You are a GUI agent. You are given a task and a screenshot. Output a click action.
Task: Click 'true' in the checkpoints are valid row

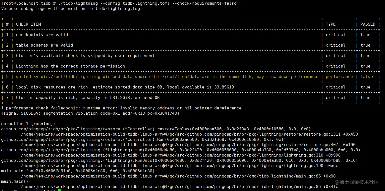(x=365, y=35)
